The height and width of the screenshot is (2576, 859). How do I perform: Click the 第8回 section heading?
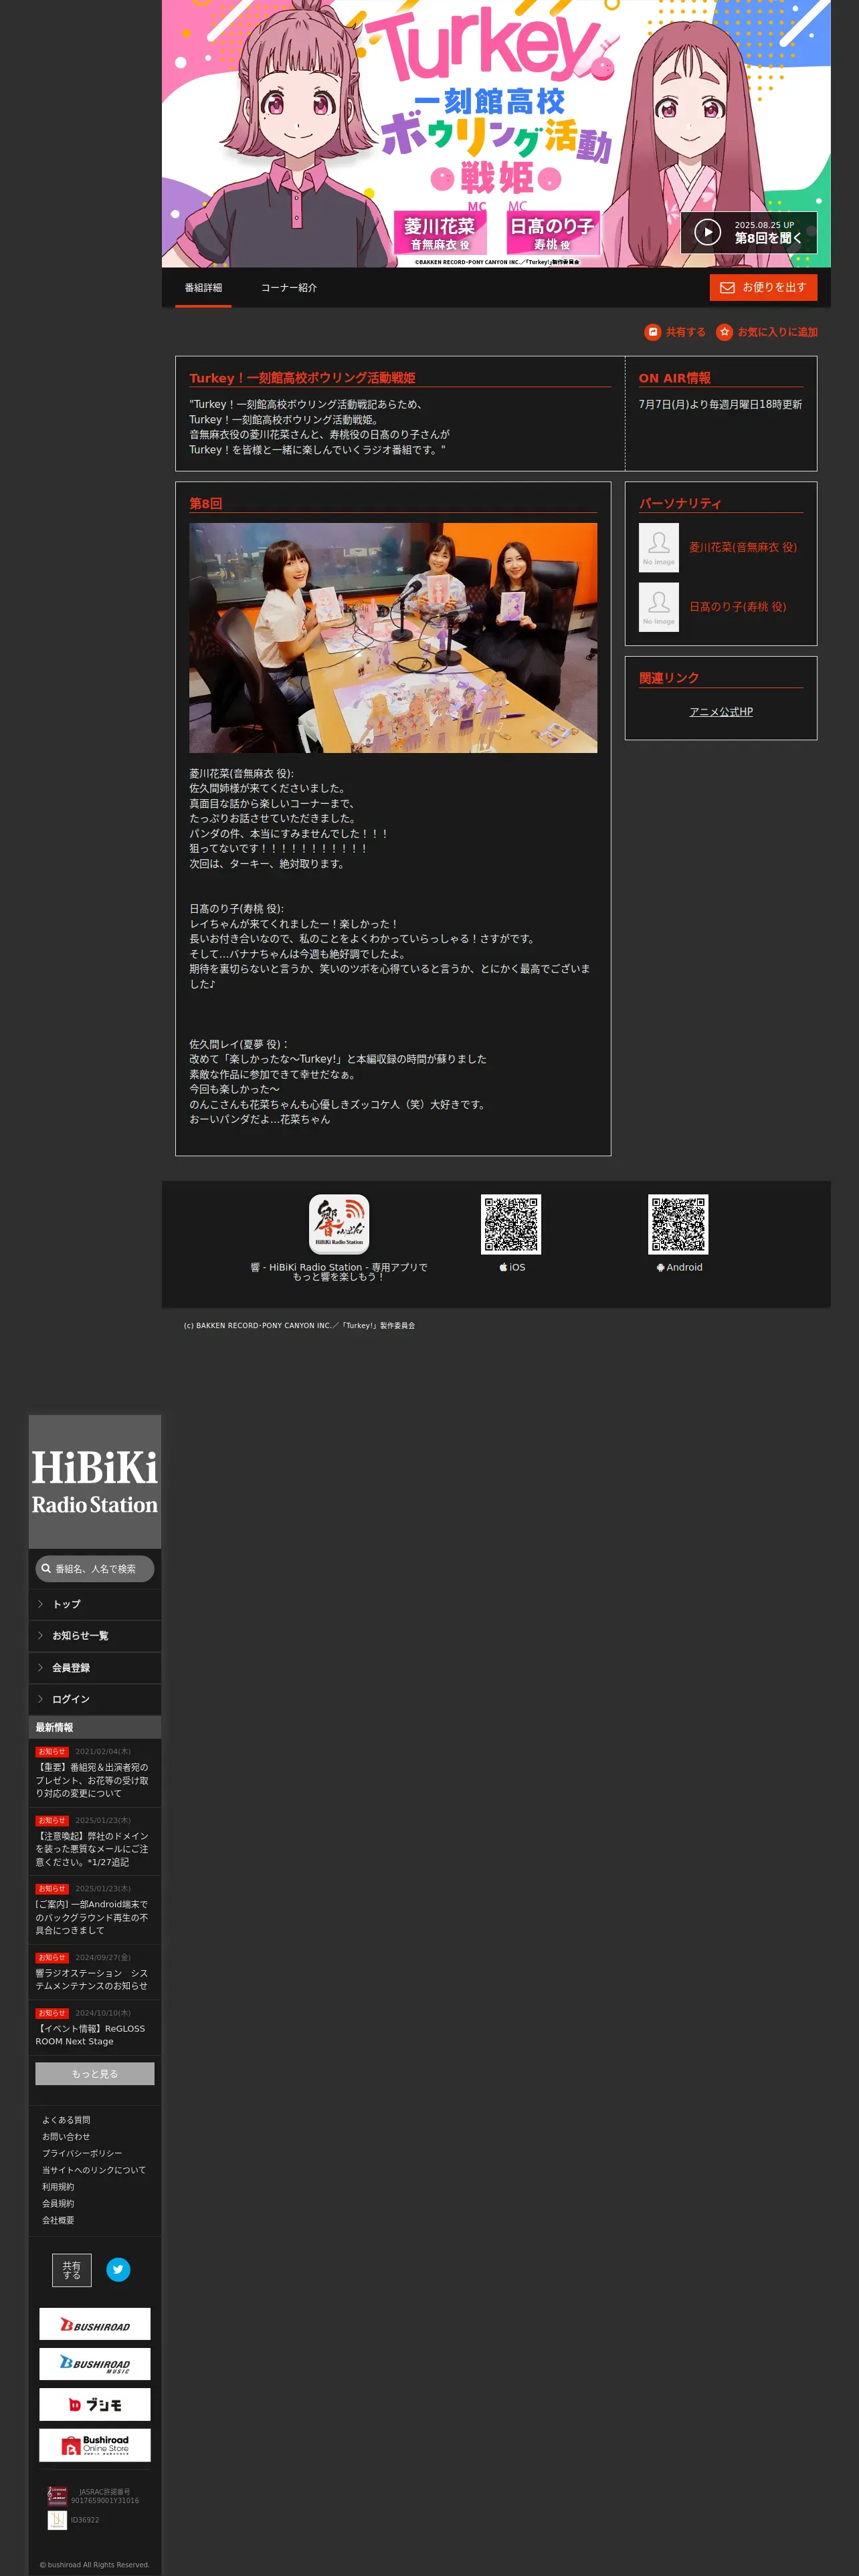pos(206,504)
